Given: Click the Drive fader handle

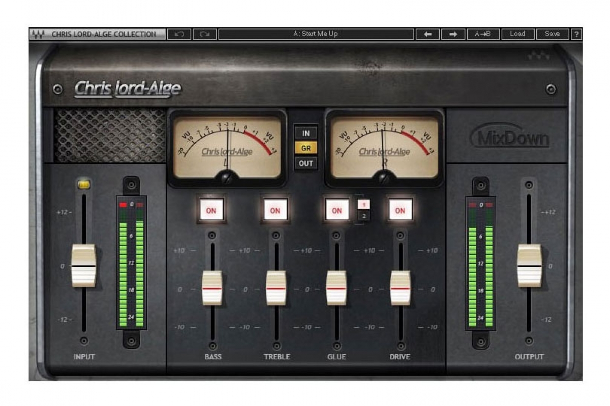Looking at the screenshot, I should [x=400, y=288].
